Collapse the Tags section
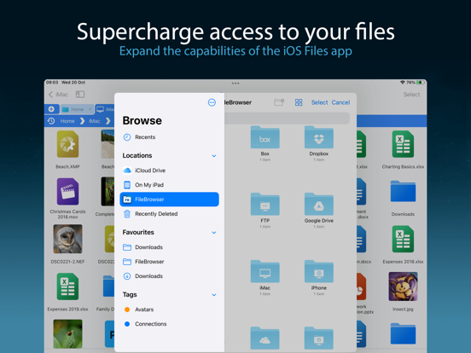This screenshot has height=353, width=471. pyautogui.click(x=214, y=295)
